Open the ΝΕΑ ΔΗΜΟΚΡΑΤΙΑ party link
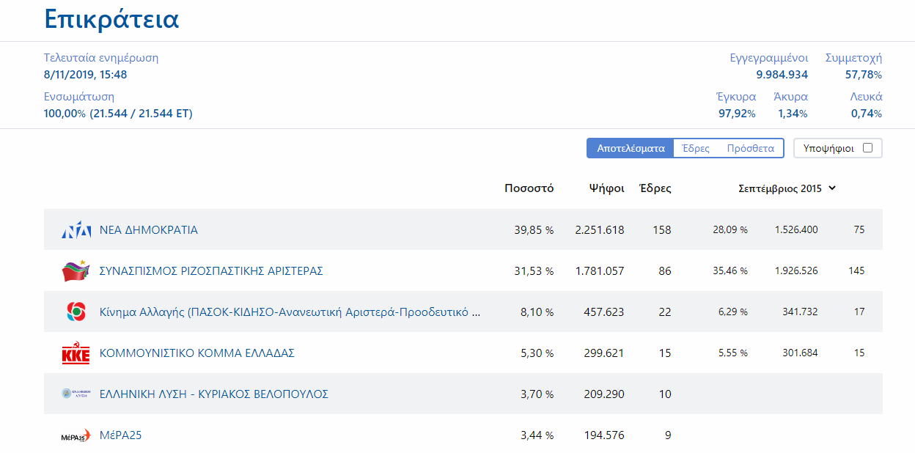 pos(149,230)
